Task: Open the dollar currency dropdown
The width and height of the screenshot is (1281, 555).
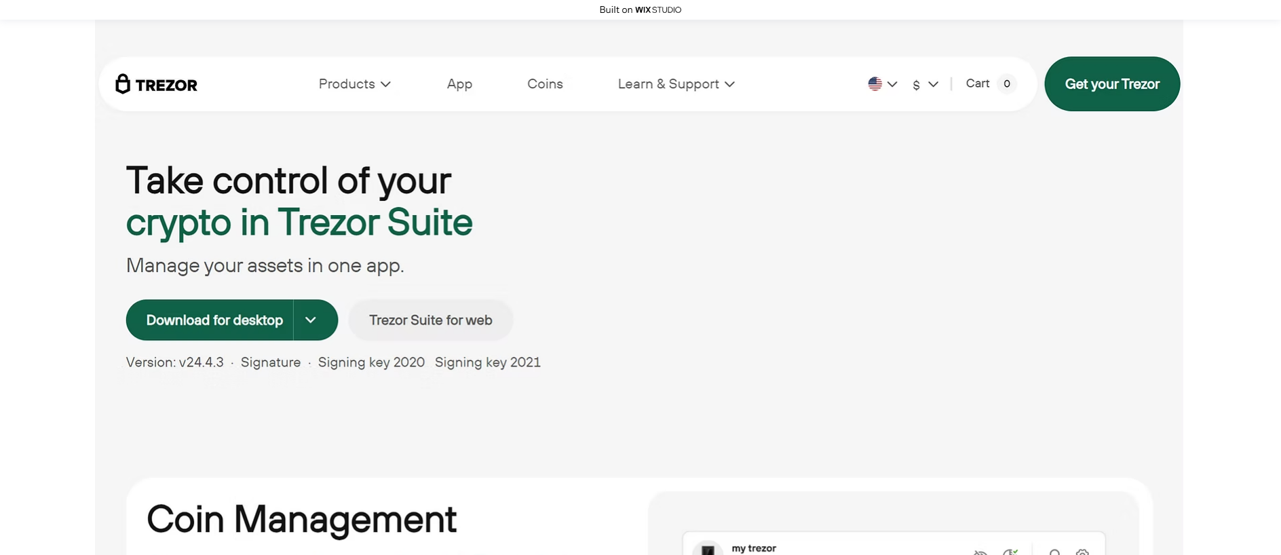Action: (x=925, y=84)
